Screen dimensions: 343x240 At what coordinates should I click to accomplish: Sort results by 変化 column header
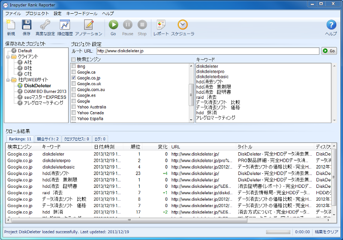156,147
